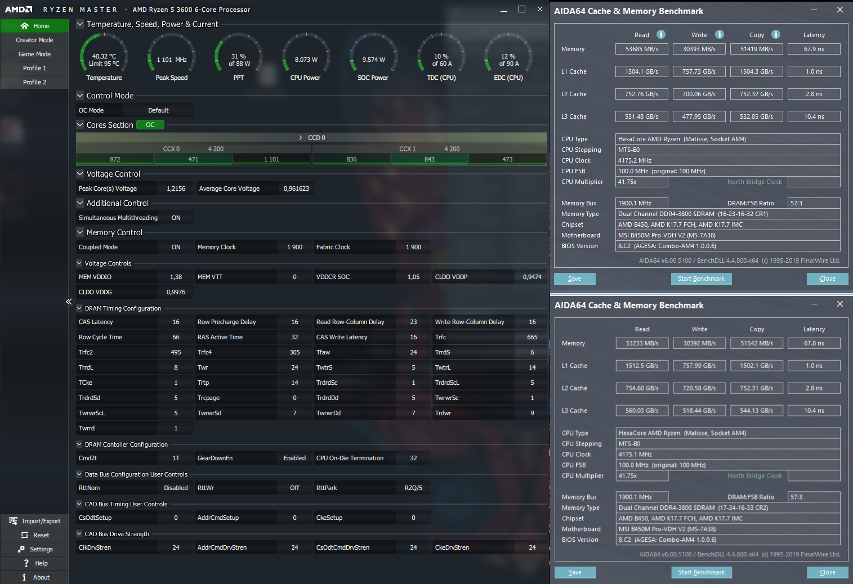Collapse the Memory Control section
This screenshot has height=584, width=853.
[x=80, y=232]
